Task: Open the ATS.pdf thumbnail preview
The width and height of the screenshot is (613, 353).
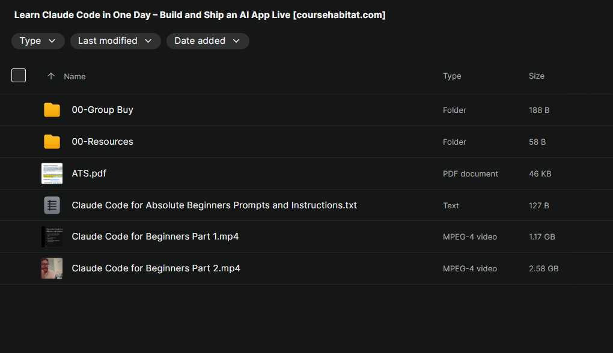Action: pos(52,173)
